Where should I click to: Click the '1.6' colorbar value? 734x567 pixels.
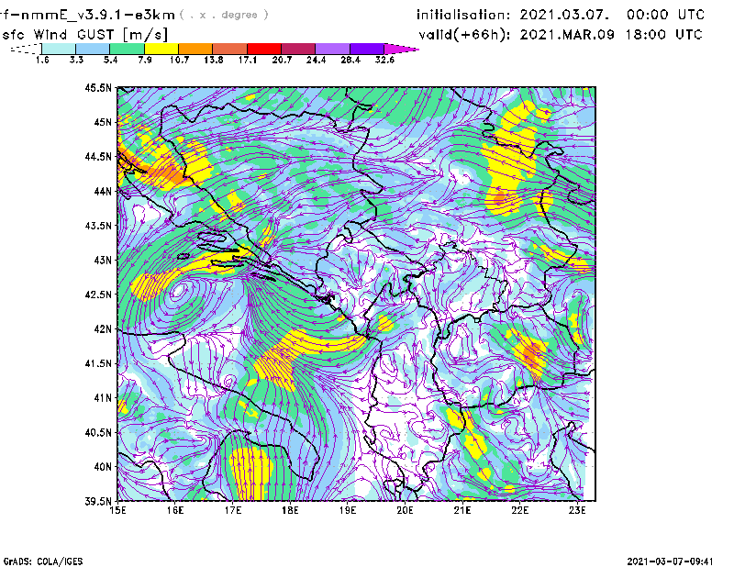tap(42, 60)
